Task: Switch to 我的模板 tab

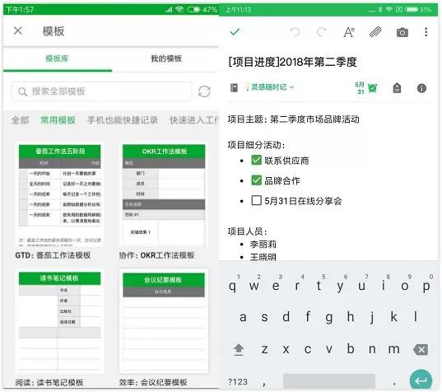Action: point(166,58)
